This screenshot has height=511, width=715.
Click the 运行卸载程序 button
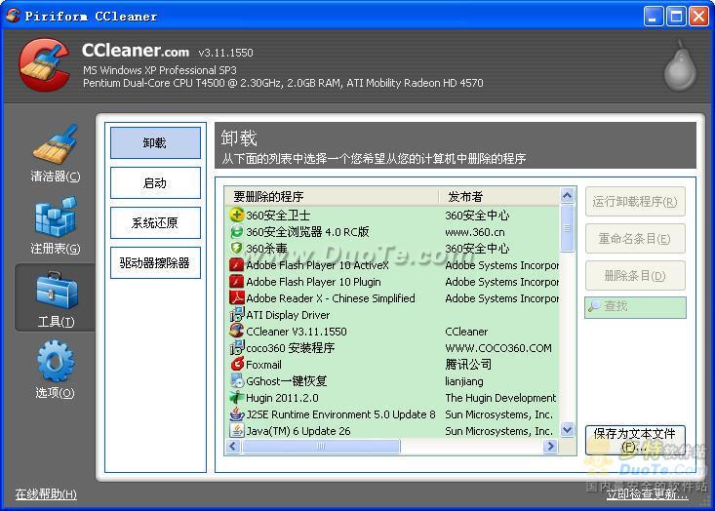[x=635, y=201]
